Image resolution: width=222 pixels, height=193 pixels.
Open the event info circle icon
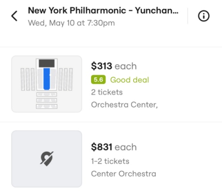204,16
